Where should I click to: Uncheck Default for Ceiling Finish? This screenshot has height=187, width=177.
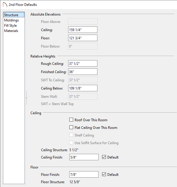[104, 157]
